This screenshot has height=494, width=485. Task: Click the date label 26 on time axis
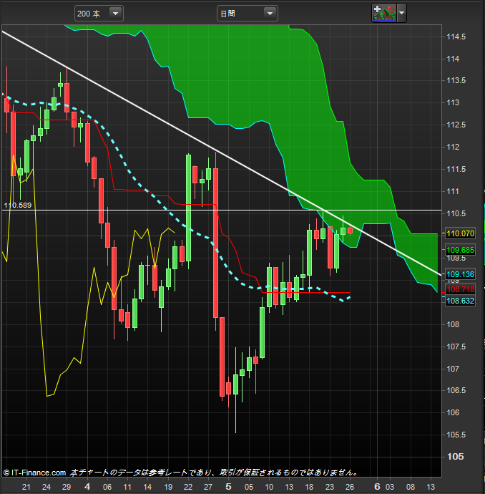coord(350,487)
